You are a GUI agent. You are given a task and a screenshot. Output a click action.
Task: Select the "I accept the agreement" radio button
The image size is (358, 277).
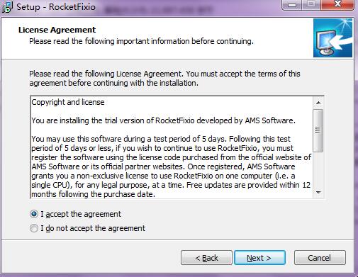tap(34, 214)
